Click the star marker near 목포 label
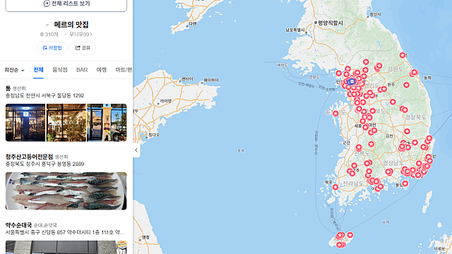 335,187
